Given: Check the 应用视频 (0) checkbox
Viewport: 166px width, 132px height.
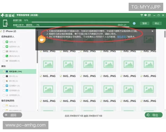Looking at the screenshot, I should [x=4, y=91].
